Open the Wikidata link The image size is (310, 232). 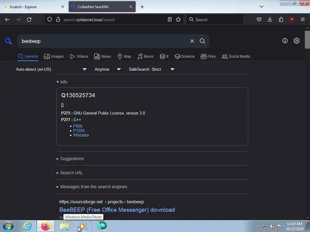pyautogui.click(x=81, y=135)
